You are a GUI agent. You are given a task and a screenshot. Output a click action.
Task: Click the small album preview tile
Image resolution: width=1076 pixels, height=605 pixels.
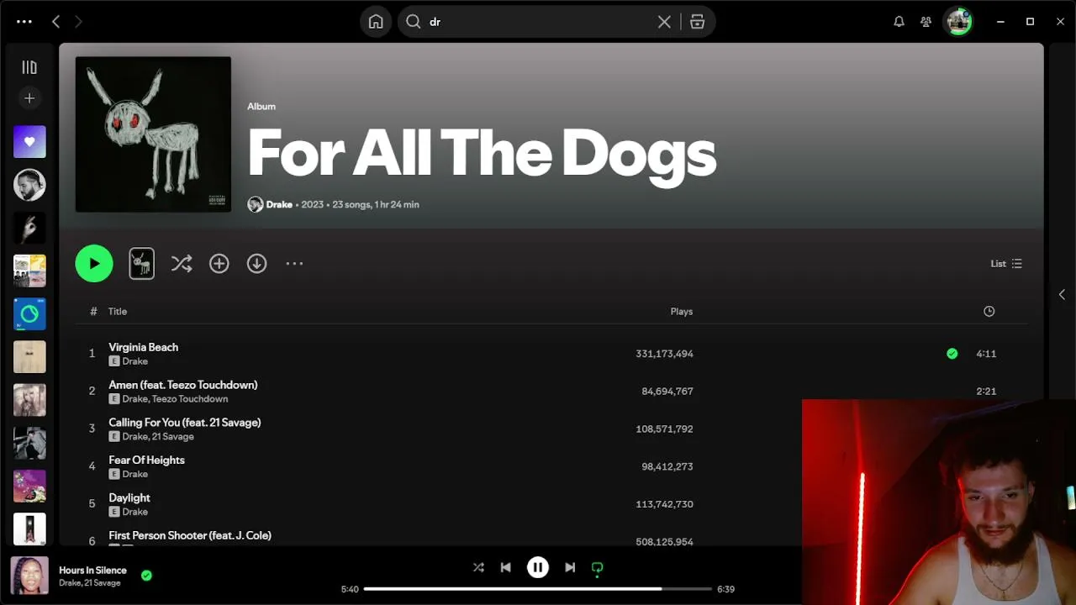[x=141, y=264]
